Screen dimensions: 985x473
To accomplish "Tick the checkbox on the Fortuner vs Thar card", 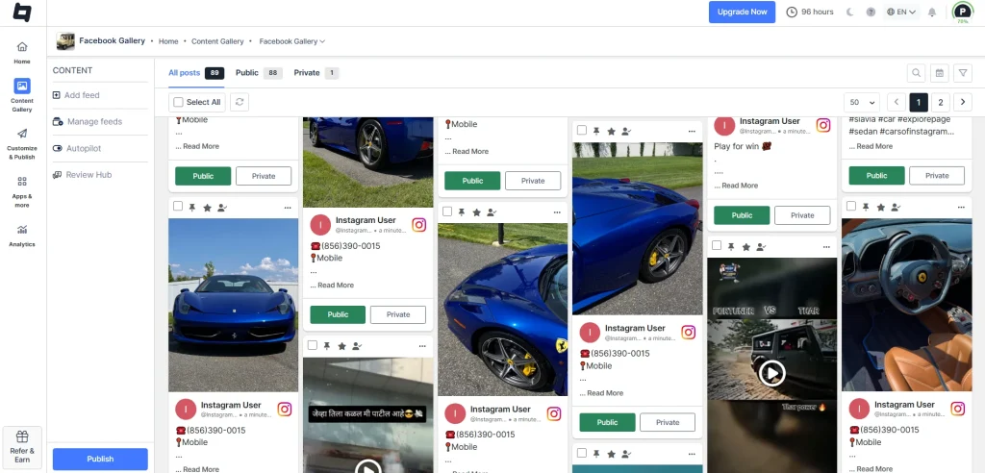I will pyautogui.click(x=717, y=245).
